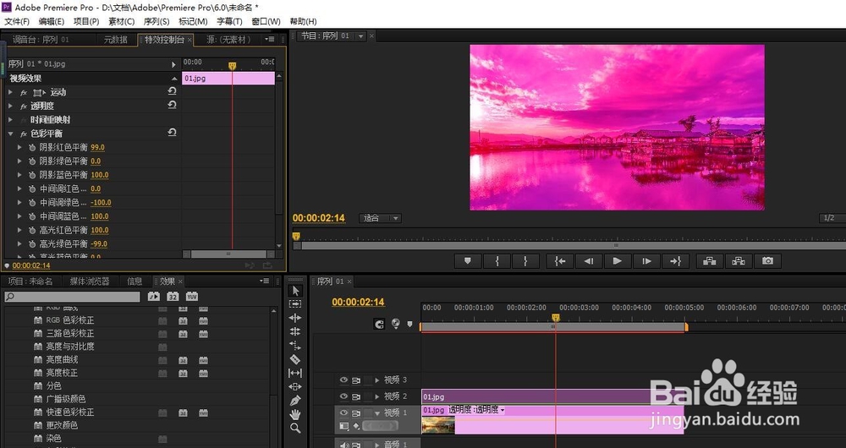
Task: Toggle animation stopwatch for 阴影蓝色平衡
Action: click(32, 175)
